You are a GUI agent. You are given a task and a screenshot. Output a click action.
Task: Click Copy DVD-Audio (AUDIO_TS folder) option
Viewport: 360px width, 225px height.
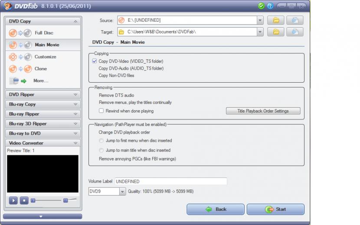pos(131,68)
